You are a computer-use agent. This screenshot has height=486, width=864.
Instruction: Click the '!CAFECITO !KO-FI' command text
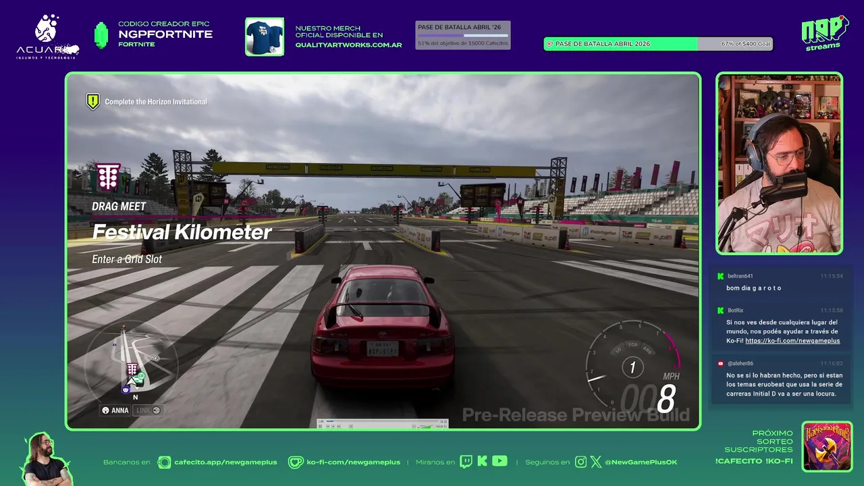(x=754, y=461)
